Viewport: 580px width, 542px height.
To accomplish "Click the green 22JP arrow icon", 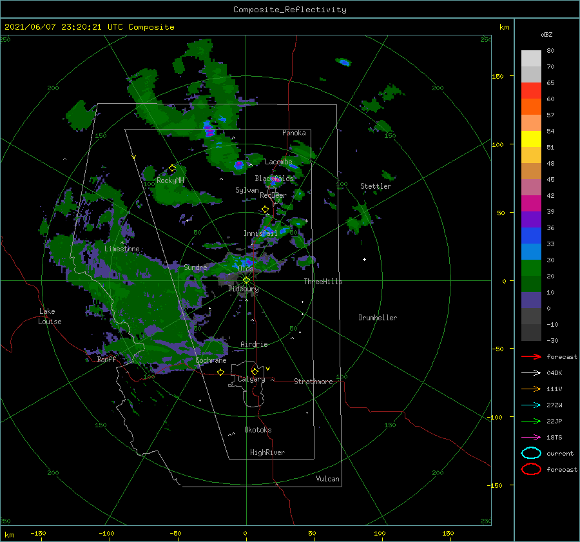I will pos(531,421).
